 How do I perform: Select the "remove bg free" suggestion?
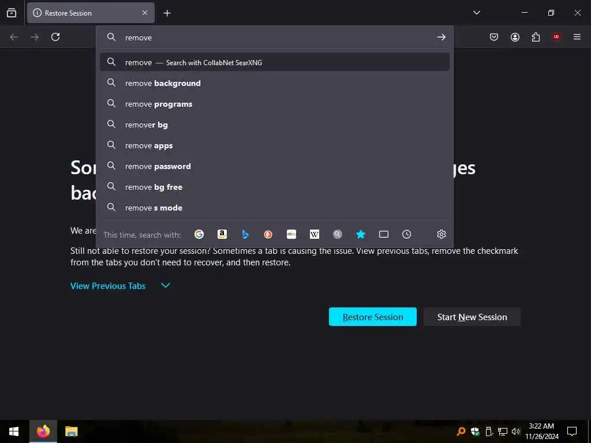274,186
